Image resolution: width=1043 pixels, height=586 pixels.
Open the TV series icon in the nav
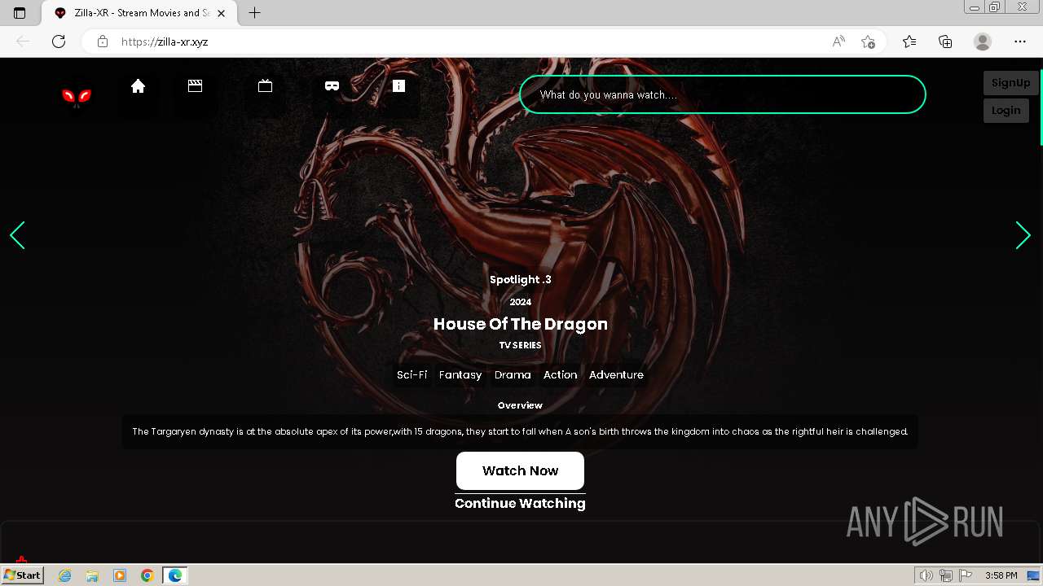[x=265, y=85]
